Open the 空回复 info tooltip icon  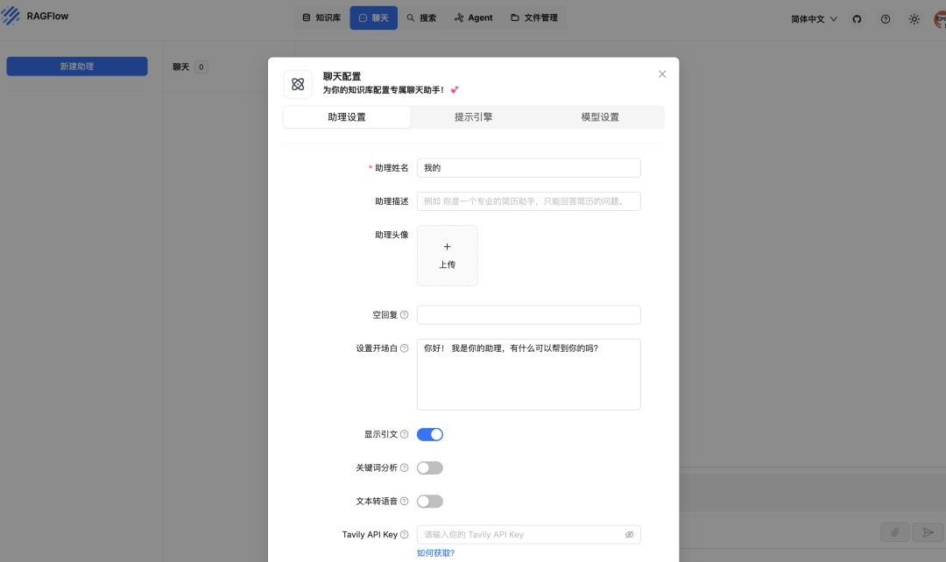pyautogui.click(x=404, y=314)
